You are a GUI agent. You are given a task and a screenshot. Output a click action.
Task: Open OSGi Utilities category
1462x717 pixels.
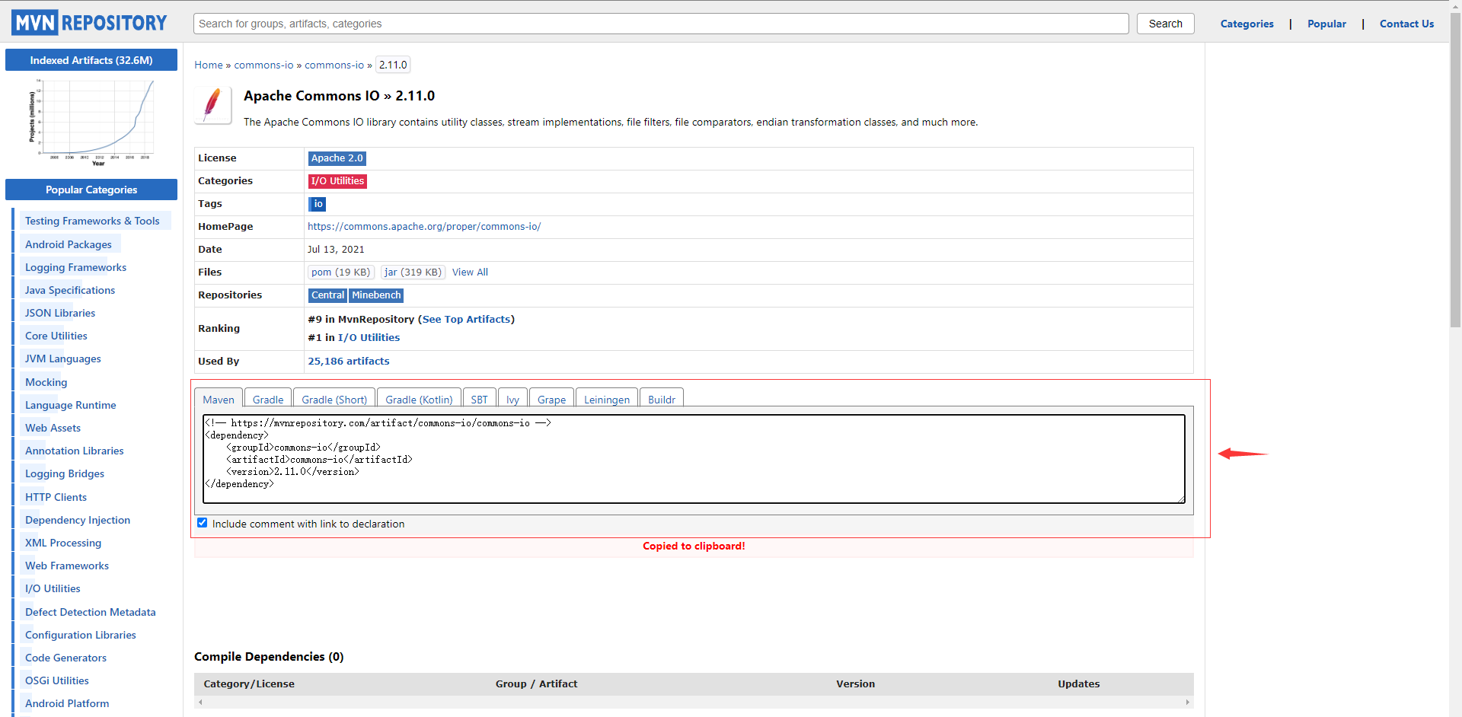(57, 680)
